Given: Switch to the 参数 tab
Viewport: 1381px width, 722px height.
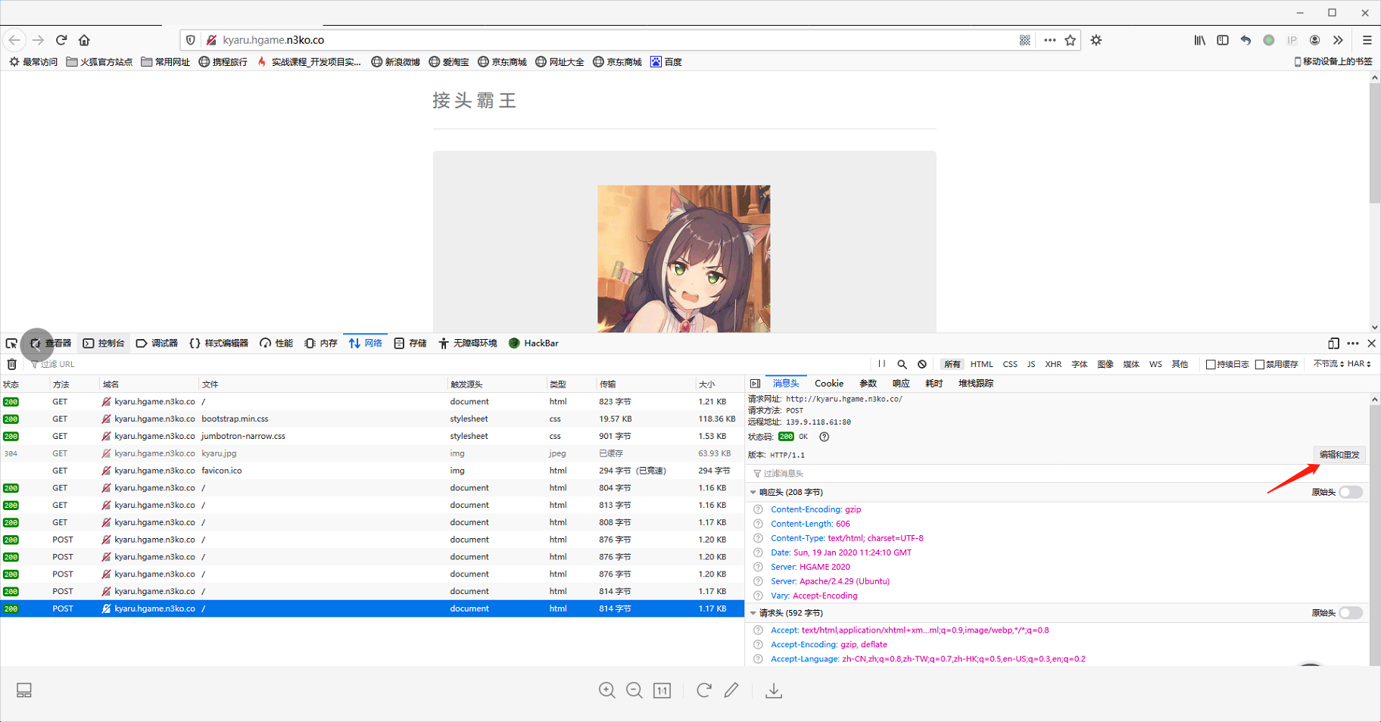Looking at the screenshot, I should [x=868, y=384].
